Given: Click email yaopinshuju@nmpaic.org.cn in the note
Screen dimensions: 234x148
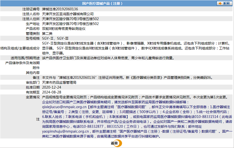Looking at the screenshot, I should click(65, 131).
